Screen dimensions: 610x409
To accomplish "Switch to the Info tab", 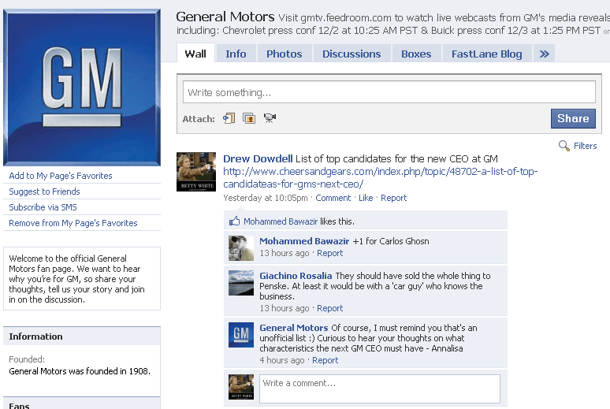I will [236, 54].
